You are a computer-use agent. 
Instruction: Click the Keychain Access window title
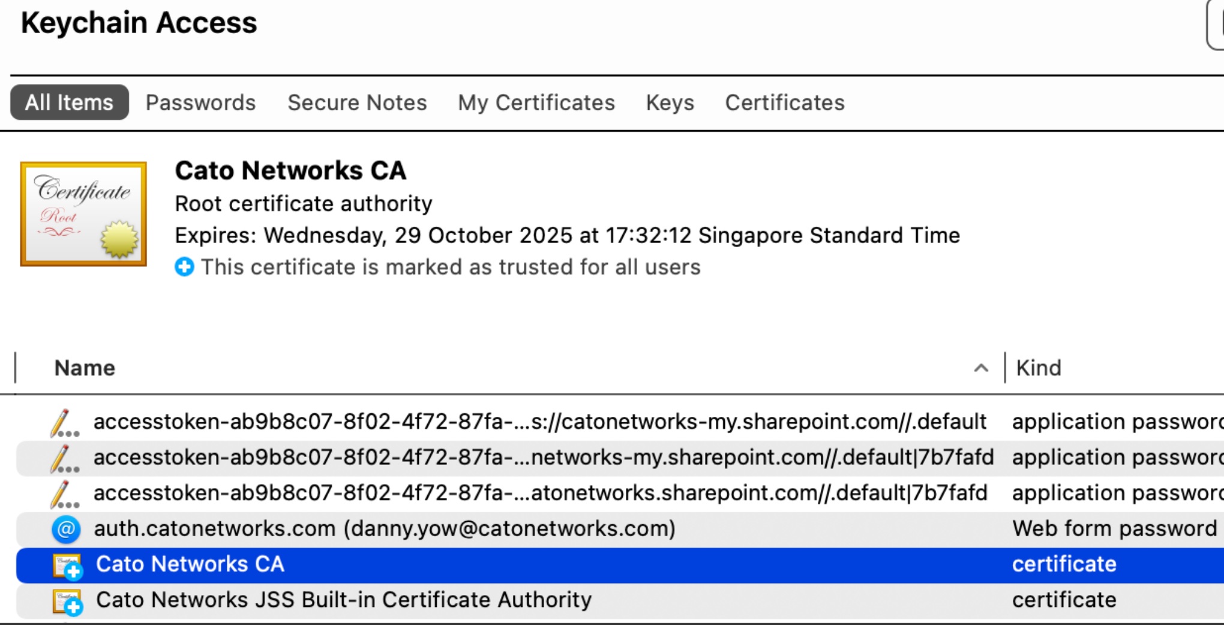139,23
